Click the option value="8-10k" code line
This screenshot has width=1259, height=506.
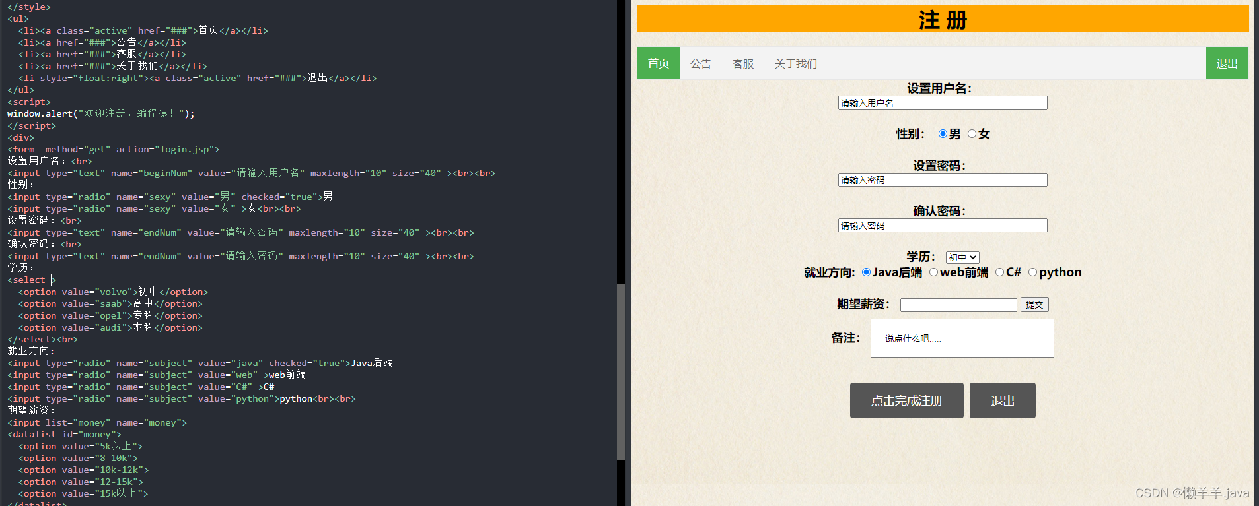point(79,458)
